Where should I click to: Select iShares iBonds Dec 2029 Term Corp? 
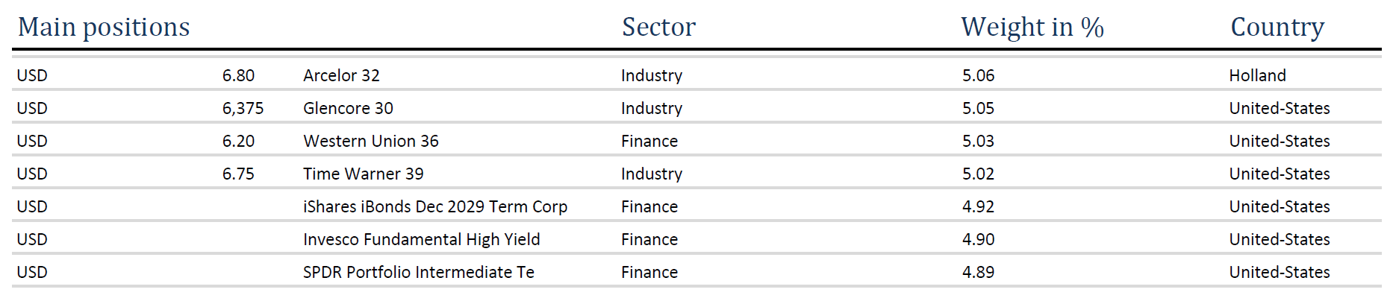click(x=434, y=206)
